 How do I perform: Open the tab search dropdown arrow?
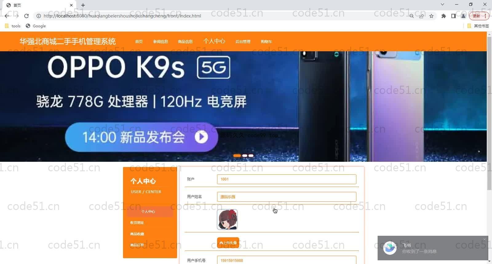(442, 4)
